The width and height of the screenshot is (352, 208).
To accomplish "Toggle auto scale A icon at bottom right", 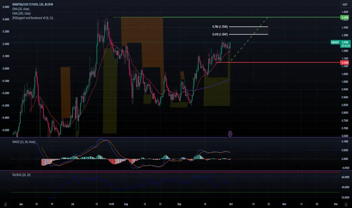I will pos(346,204).
